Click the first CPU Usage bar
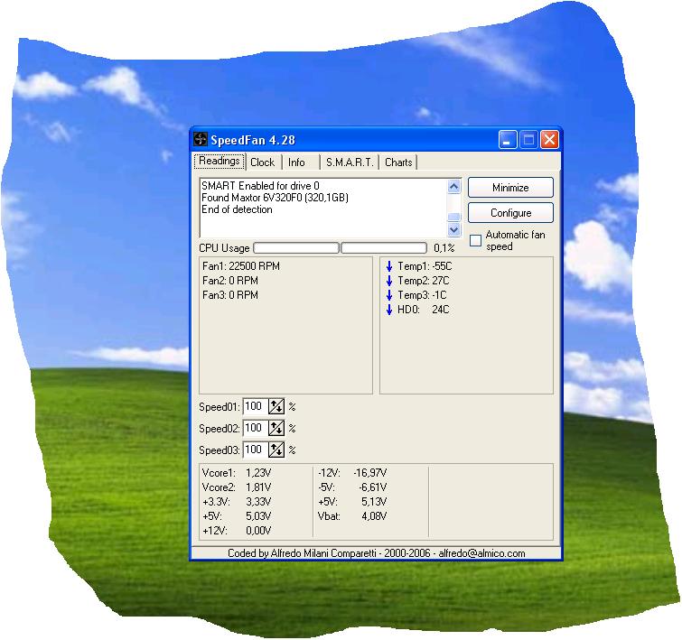The width and height of the screenshot is (682, 640). pyautogui.click(x=295, y=248)
